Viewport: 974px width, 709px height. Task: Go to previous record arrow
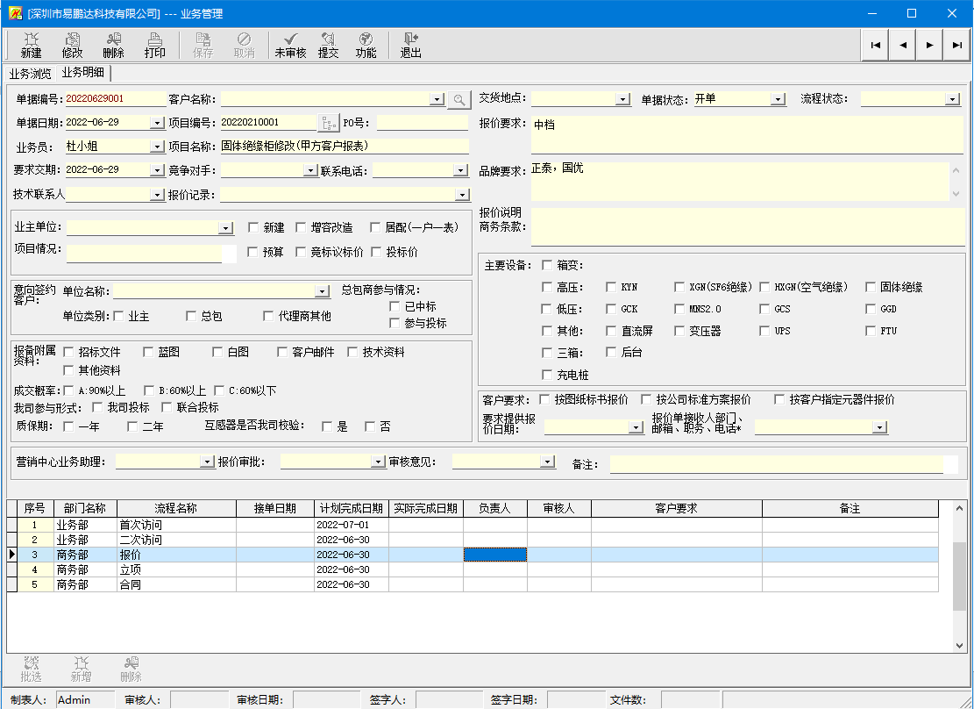(903, 45)
